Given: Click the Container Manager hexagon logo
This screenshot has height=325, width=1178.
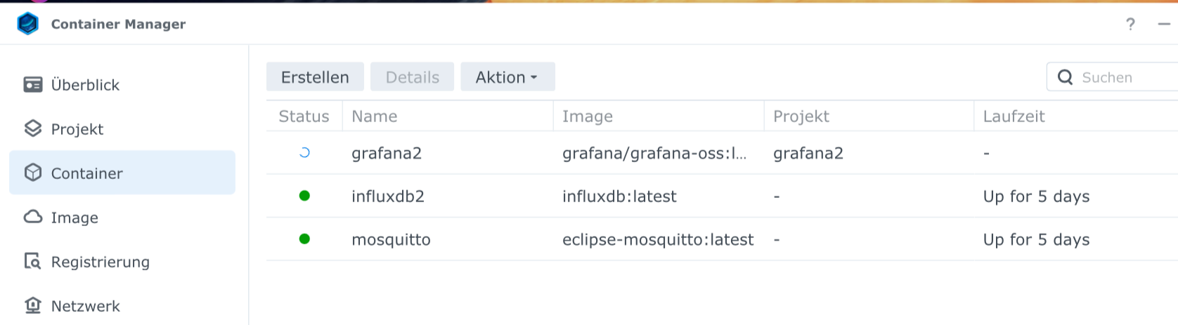Looking at the screenshot, I should pos(27,24).
